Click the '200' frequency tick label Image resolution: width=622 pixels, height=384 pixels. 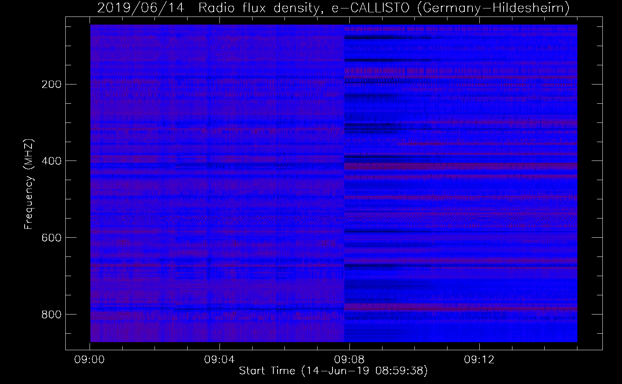[51, 84]
